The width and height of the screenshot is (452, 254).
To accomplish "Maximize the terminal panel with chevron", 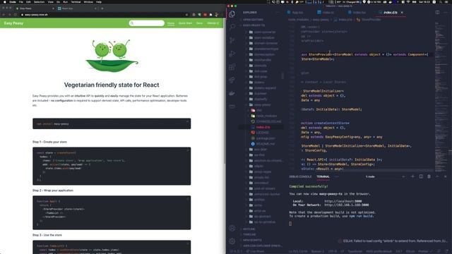I will [437, 176].
